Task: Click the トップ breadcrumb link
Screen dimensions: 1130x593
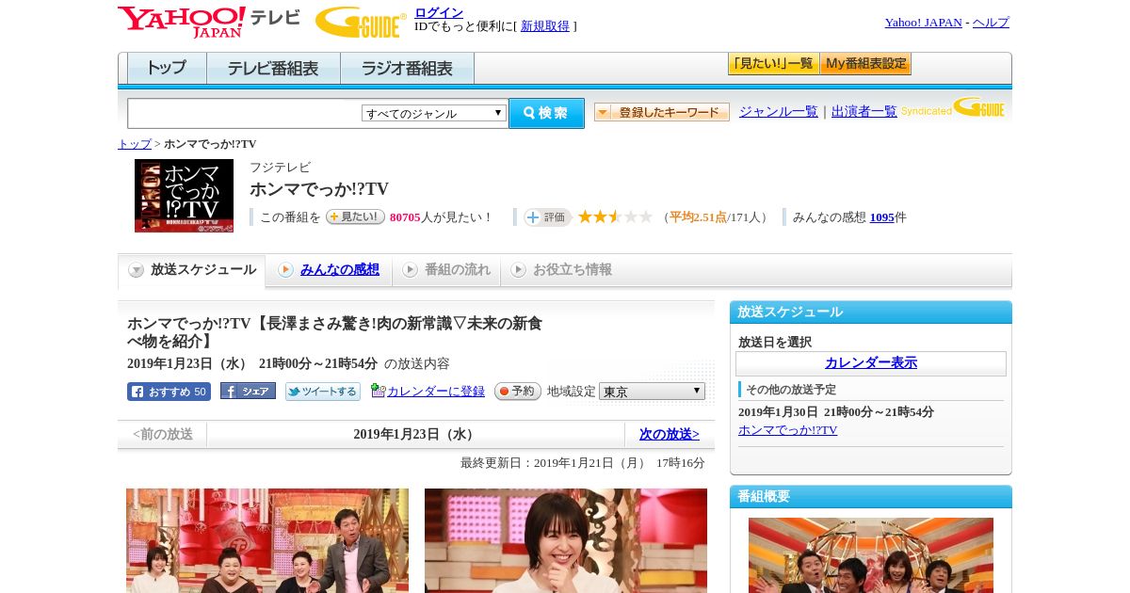Action: (x=135, y=144)
